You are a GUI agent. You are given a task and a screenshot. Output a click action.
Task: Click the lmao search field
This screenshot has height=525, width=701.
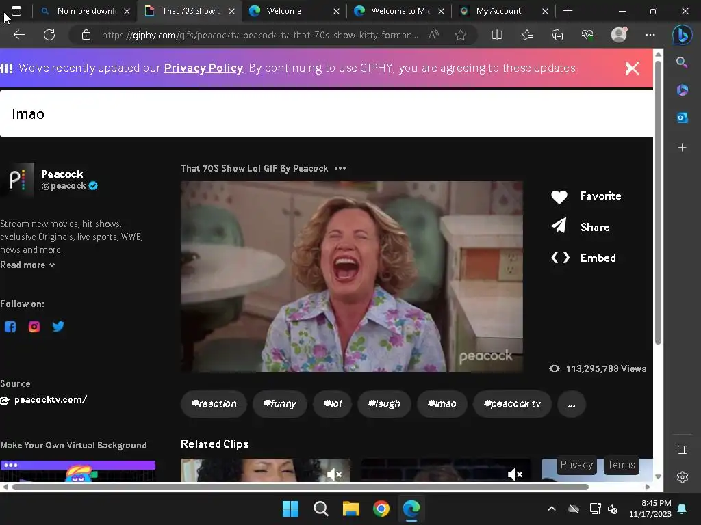point(327,114)
